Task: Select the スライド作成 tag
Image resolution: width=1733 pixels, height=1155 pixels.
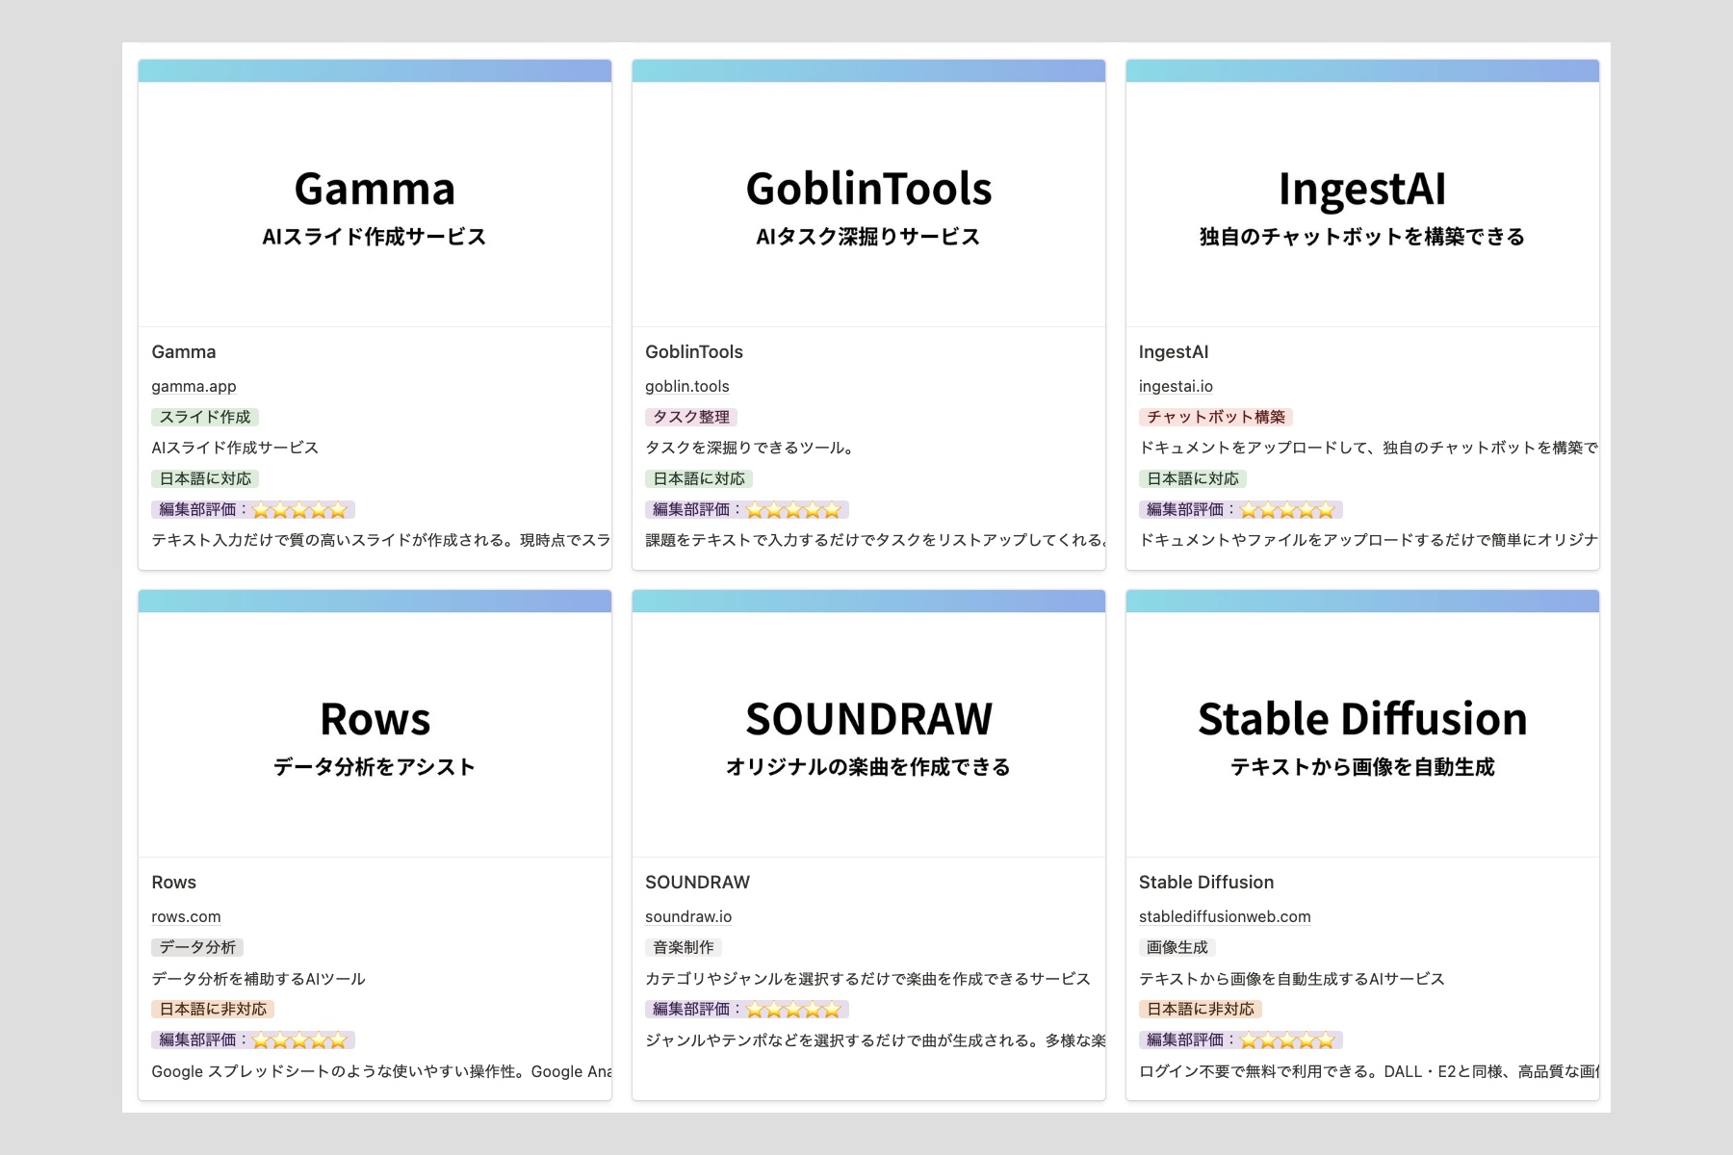Action: click(205, 417)
